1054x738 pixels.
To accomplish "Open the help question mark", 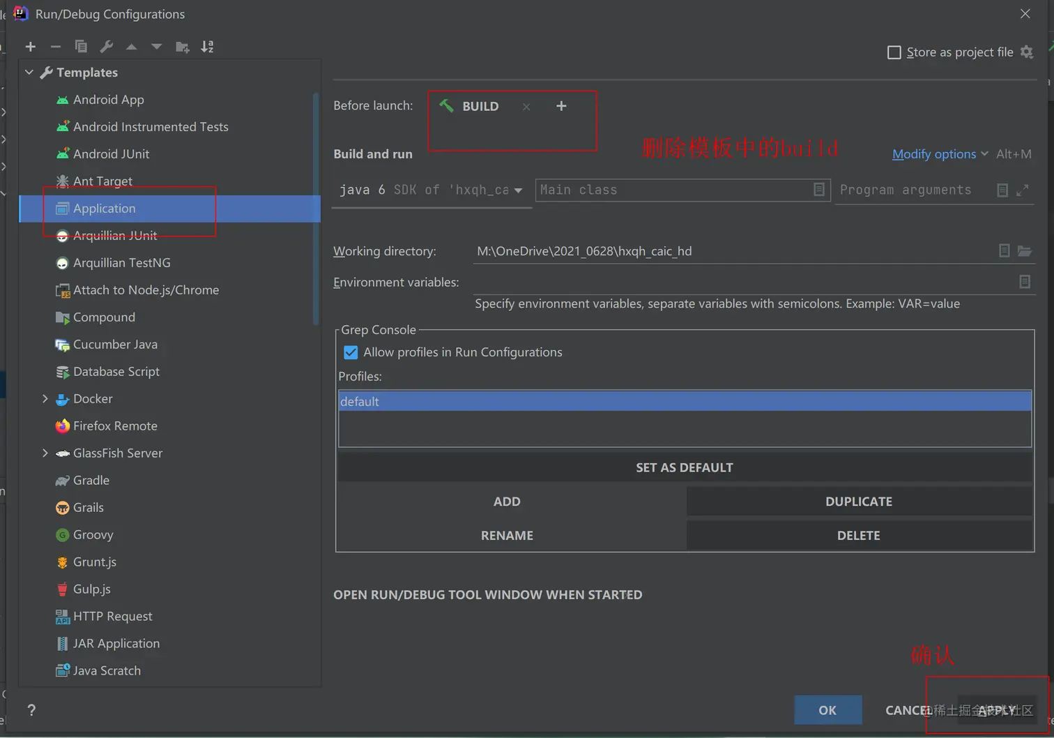I will 31,710.
